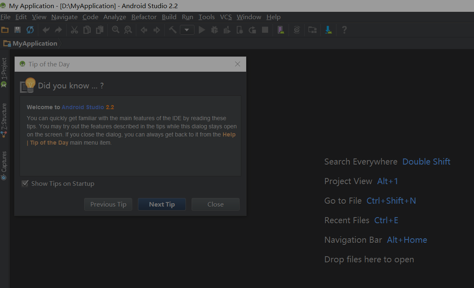Click the Replace magnifier-with-A icon

pyautogui.click(x=128, y=30)
